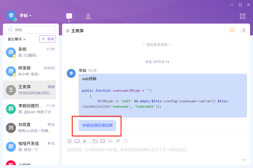Viewport: 253px width, 168px height.
Task: Expand the 最近聊天 filter dropdown
Action: coord(17,39)
